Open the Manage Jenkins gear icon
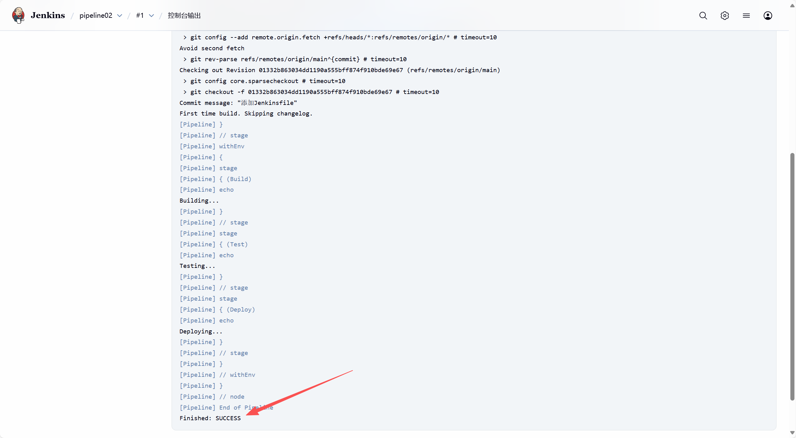Image resolution: width=796 pixels, height=438 pixels. tap(724, 16)
